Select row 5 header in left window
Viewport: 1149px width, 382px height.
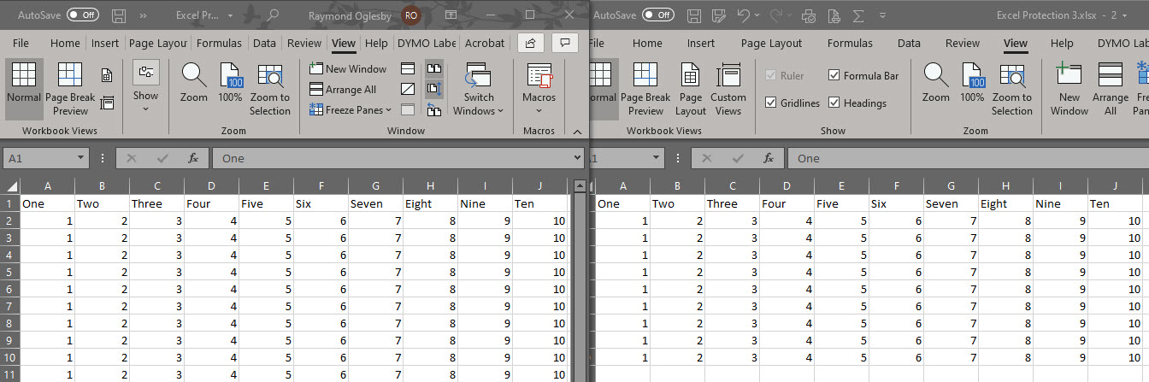point(10,272)
